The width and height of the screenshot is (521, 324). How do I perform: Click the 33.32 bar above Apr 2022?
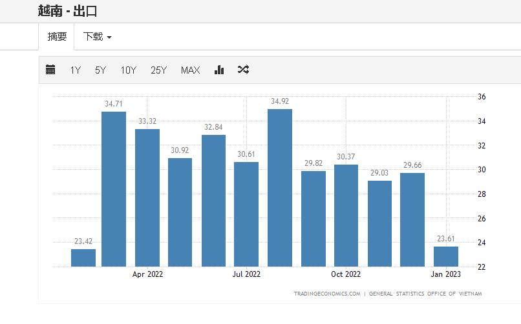coord(147,197)
